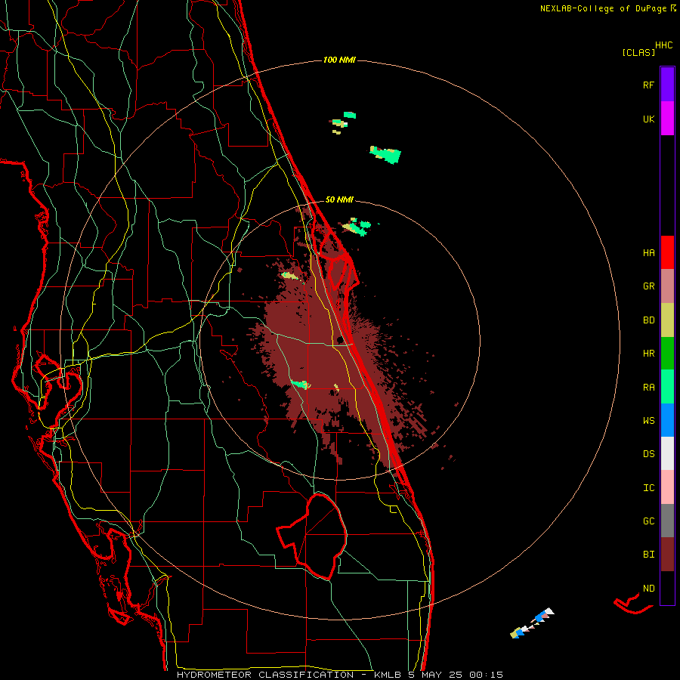
Task: Click the BD legend label
Action: [x=648, y=320]
